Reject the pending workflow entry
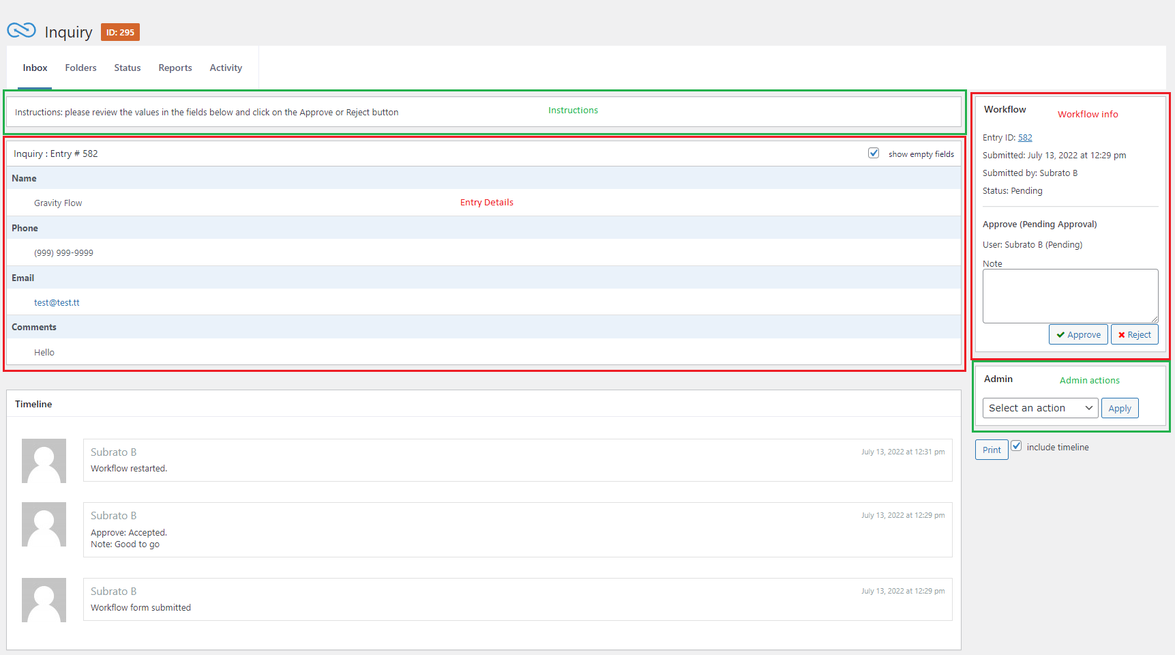 tap(1134, 334)
